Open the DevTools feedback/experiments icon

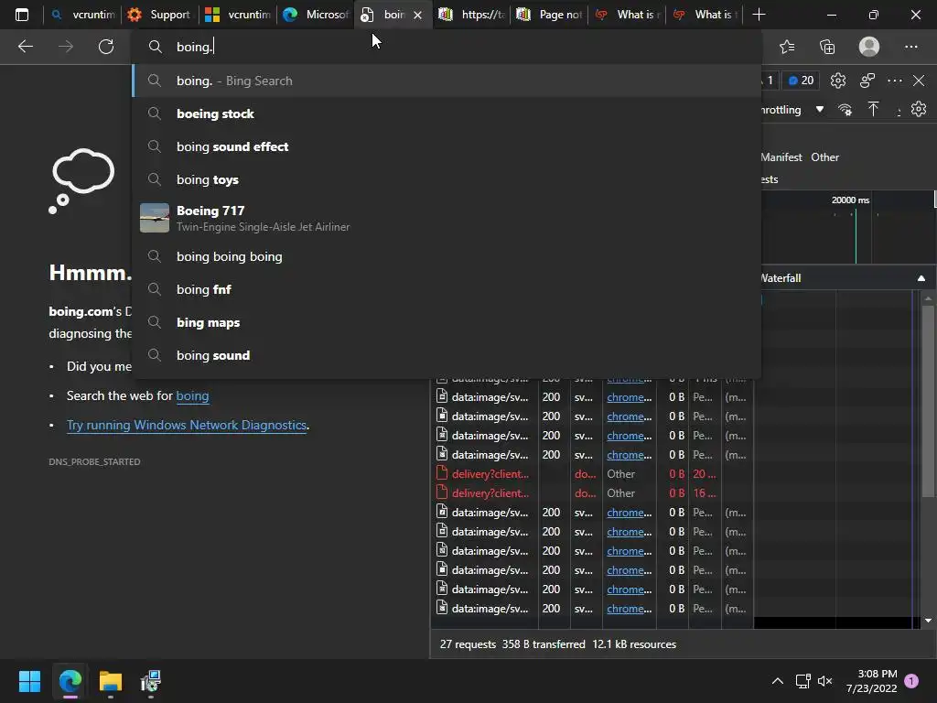pos(867,81)
